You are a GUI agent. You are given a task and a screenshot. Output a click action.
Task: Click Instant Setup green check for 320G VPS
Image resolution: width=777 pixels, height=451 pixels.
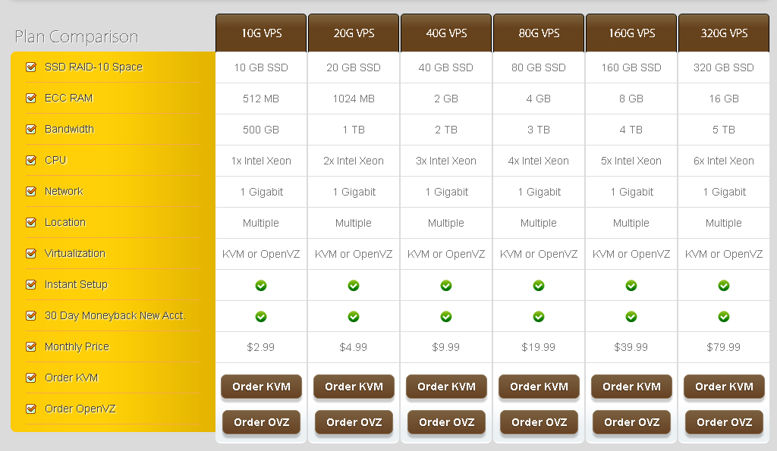(x=724, y=286)
